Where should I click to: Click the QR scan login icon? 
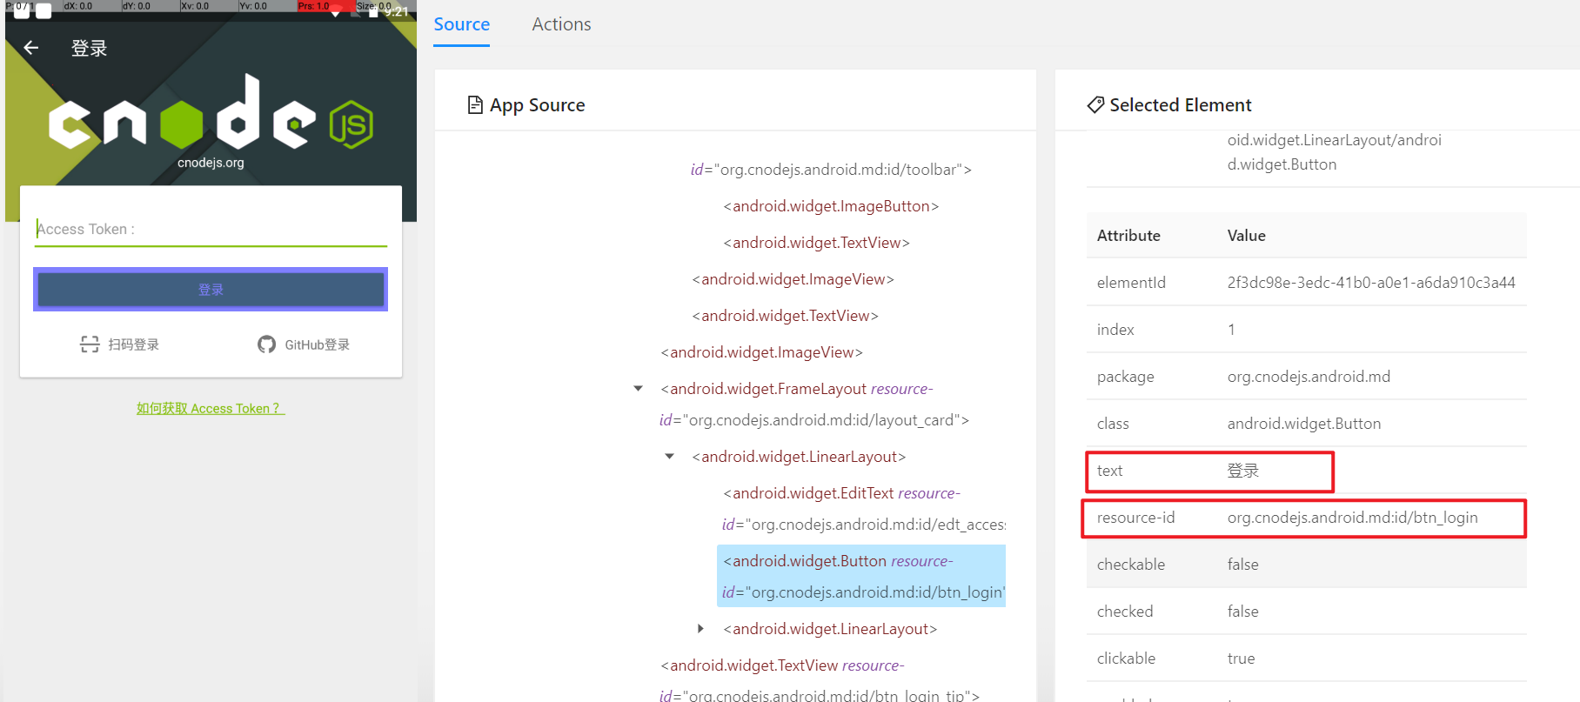click(90, 344)
